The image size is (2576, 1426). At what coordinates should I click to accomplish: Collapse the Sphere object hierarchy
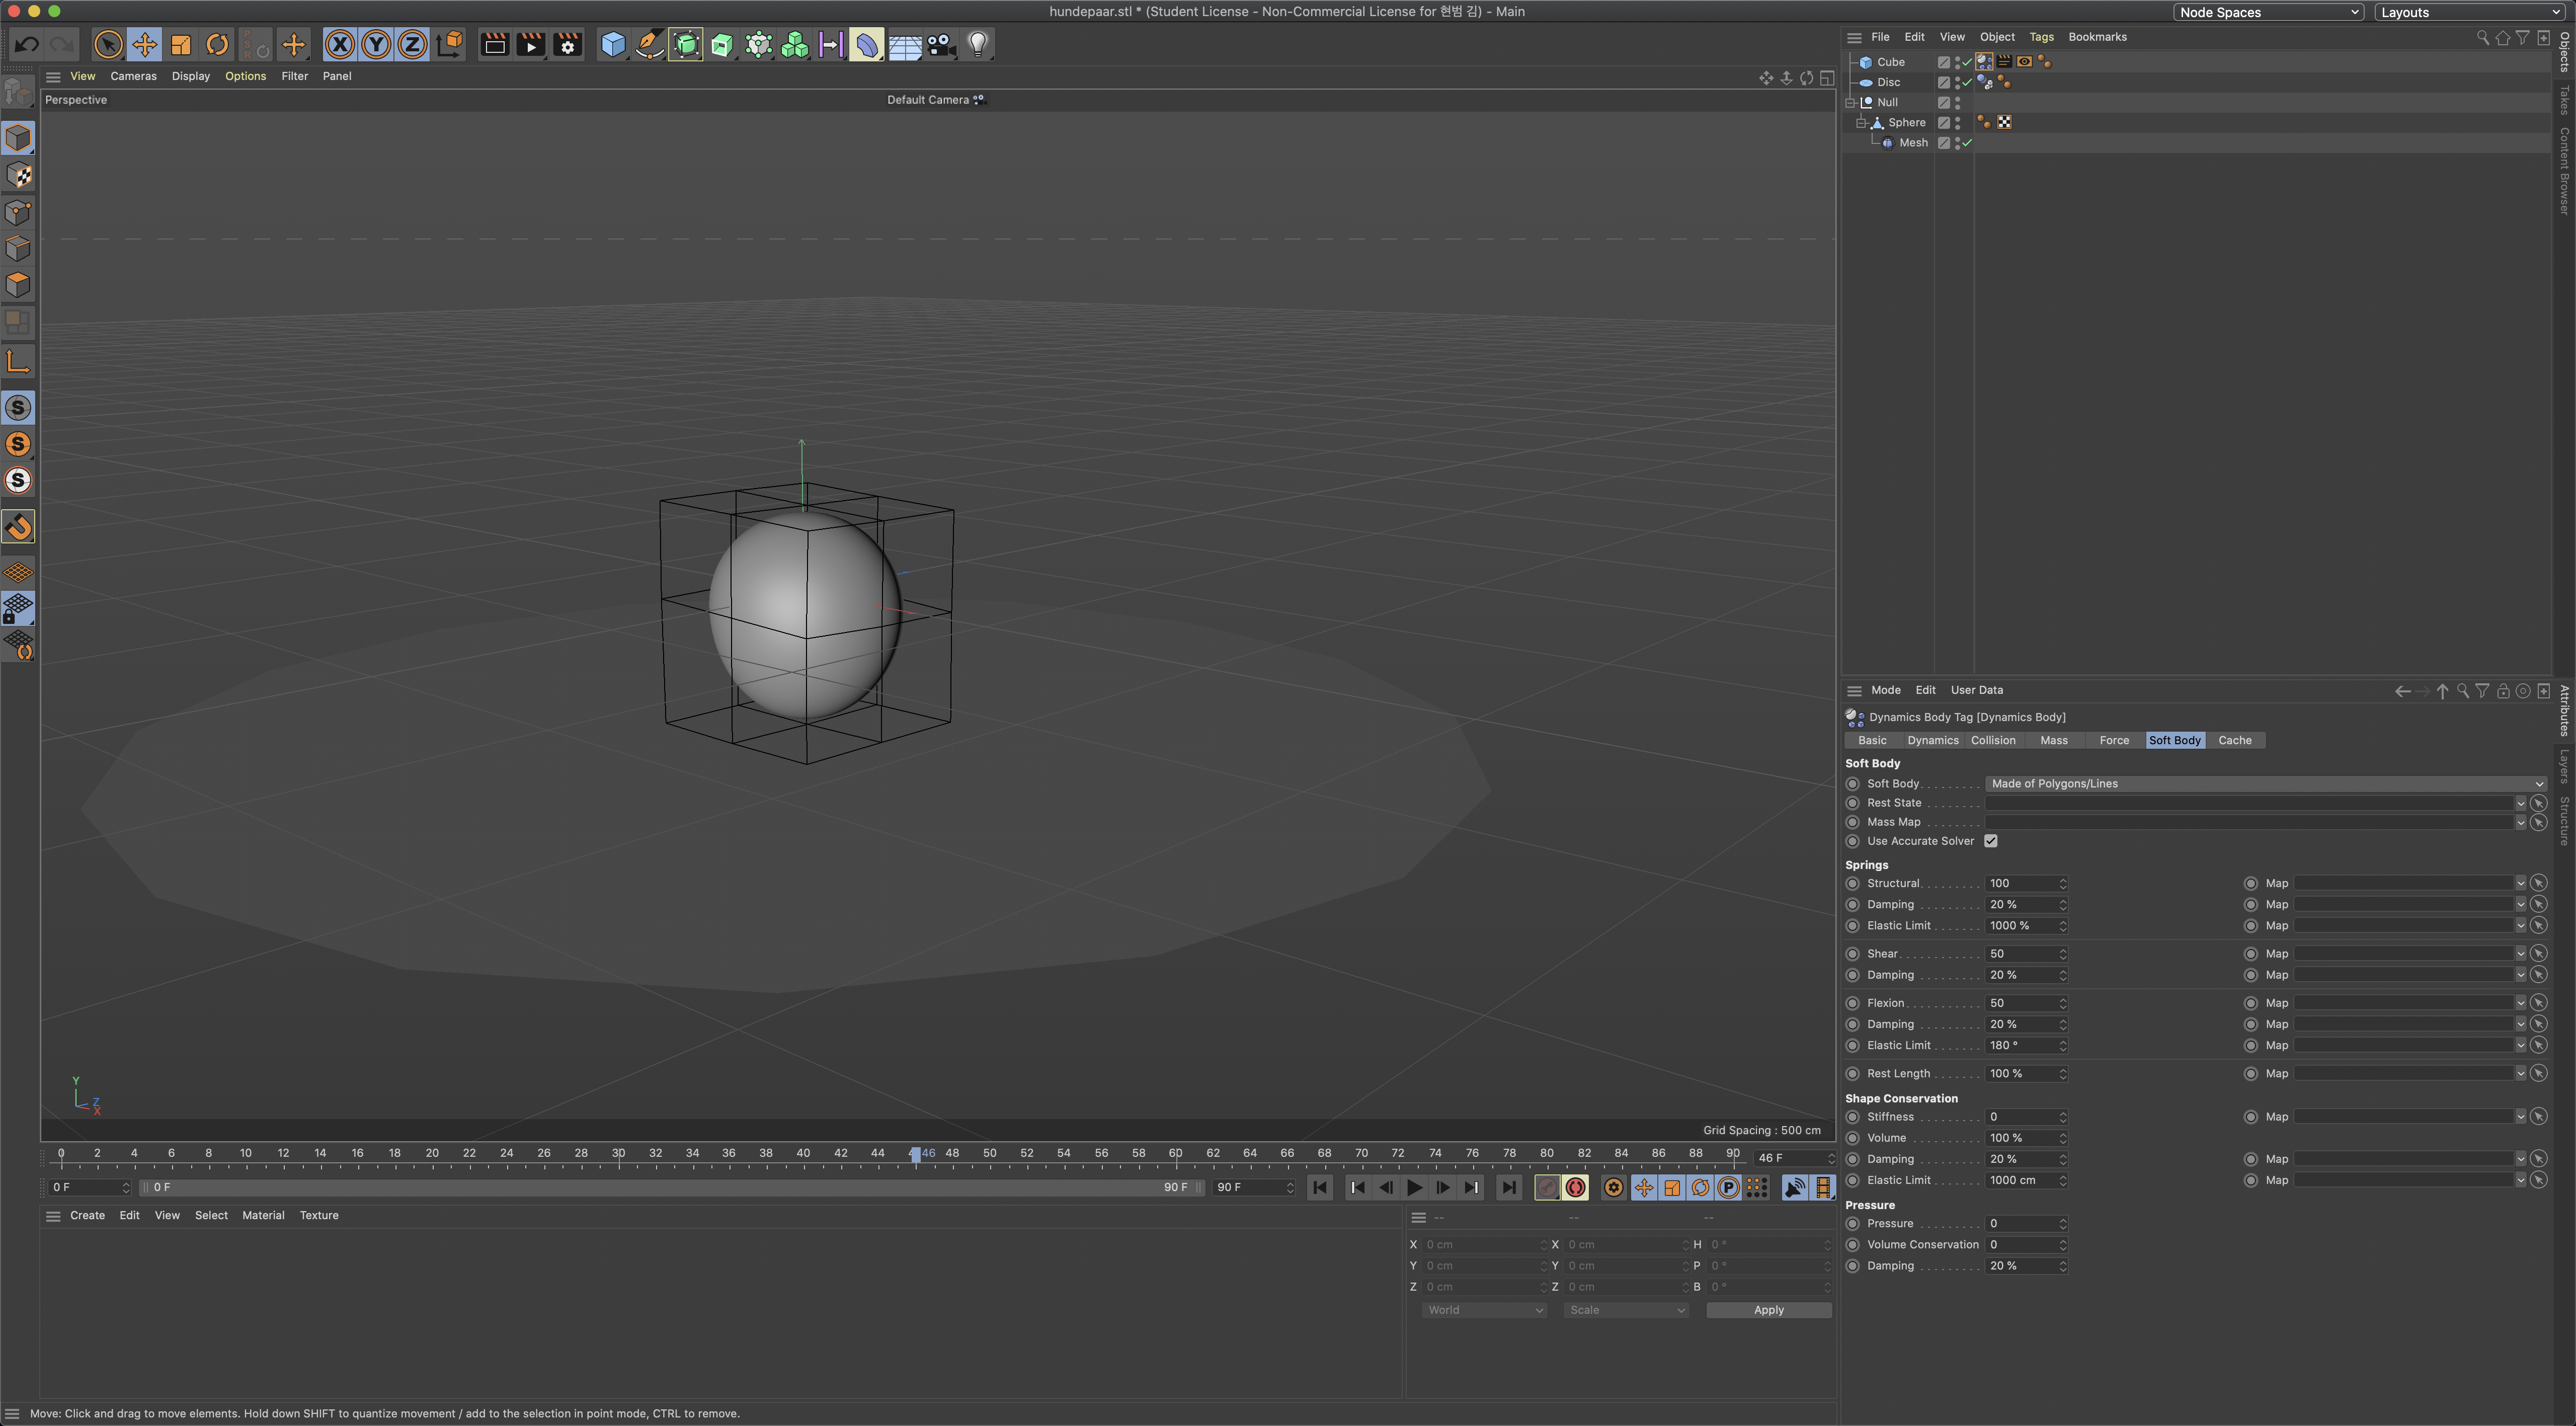[1861, 122]
